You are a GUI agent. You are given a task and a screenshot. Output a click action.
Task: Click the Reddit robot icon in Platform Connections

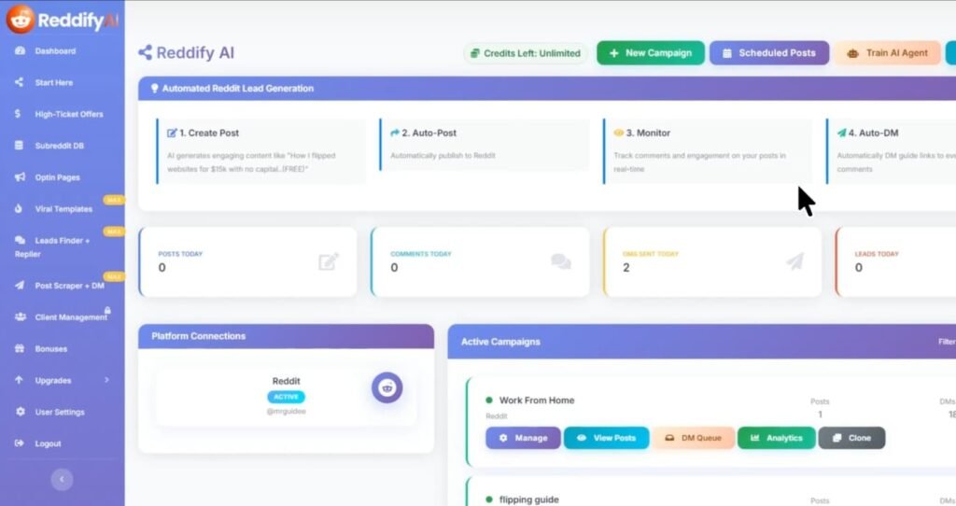click(x=387, y=387)
